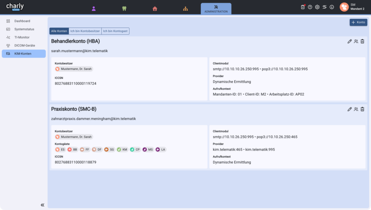371x210 pixels.
Task: Open DICOM-Geräte in the sidebar
Action: coord(24,46)
